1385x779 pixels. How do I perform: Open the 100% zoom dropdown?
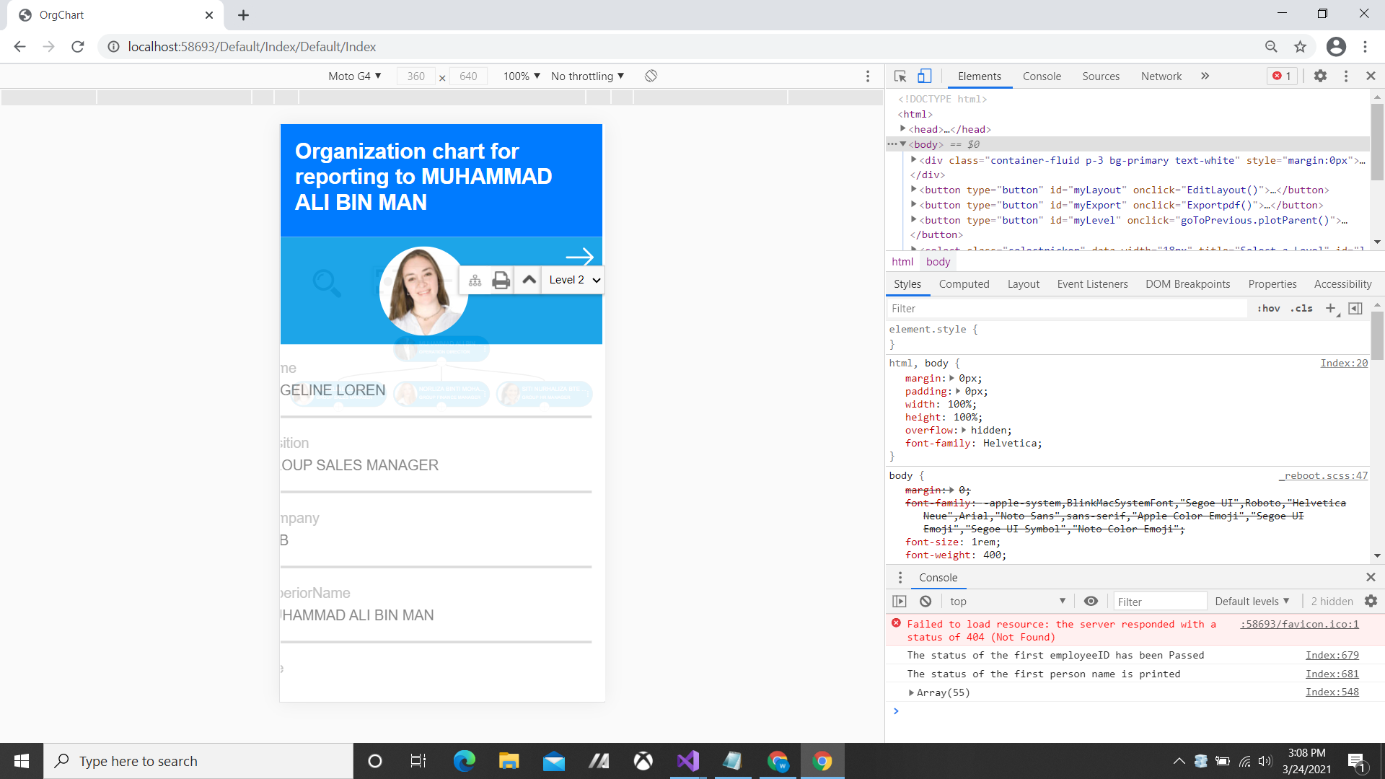pos(522,76)
